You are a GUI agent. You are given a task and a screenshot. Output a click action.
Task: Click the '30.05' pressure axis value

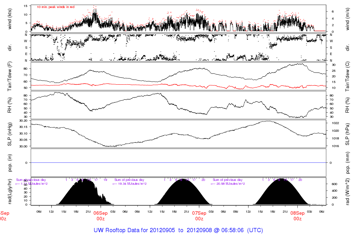[23, 140]
